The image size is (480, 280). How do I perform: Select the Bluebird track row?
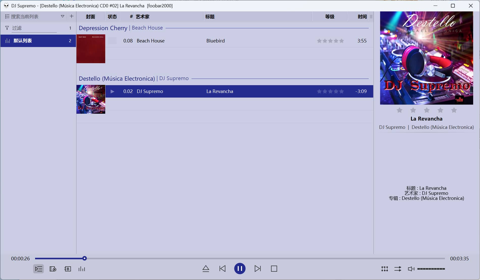(215, 41)
